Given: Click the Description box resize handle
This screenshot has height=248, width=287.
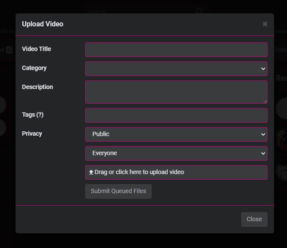Looking at the screenshot, I should 265,101.
